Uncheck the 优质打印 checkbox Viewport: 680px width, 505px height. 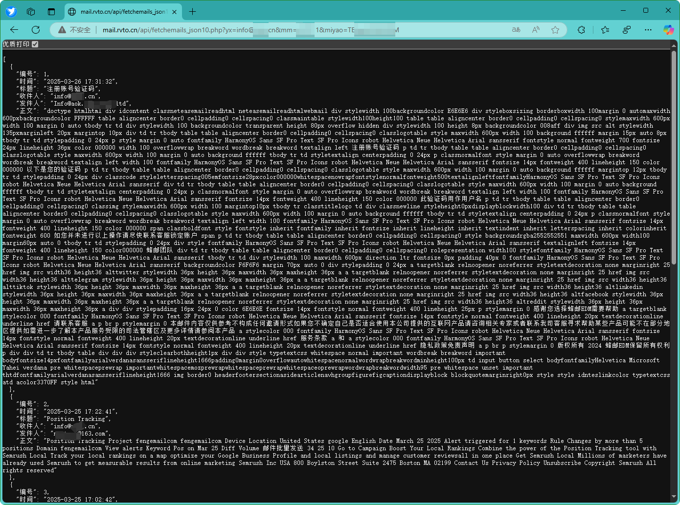(35, 44)
